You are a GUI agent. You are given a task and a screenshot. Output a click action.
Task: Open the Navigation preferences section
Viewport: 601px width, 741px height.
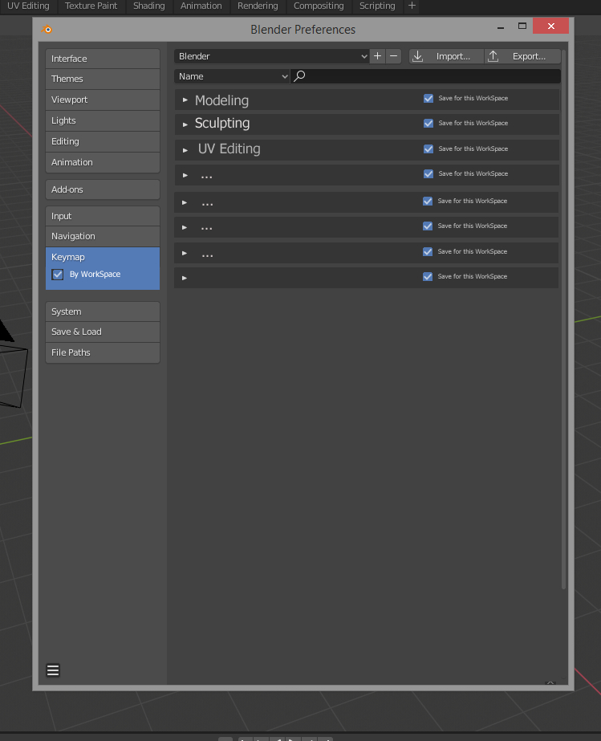pyautogui.click(x=103, y=236)
